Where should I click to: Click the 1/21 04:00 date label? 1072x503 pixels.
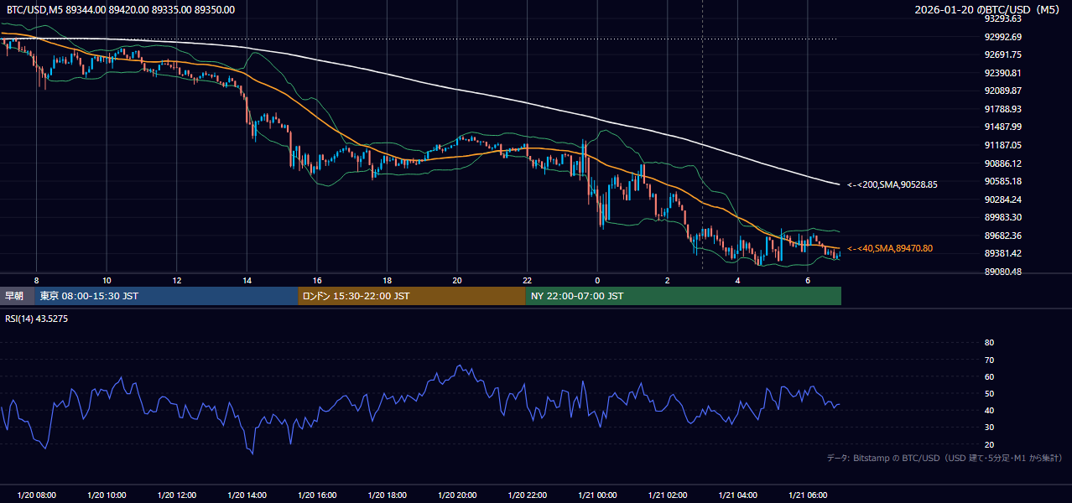737,495
